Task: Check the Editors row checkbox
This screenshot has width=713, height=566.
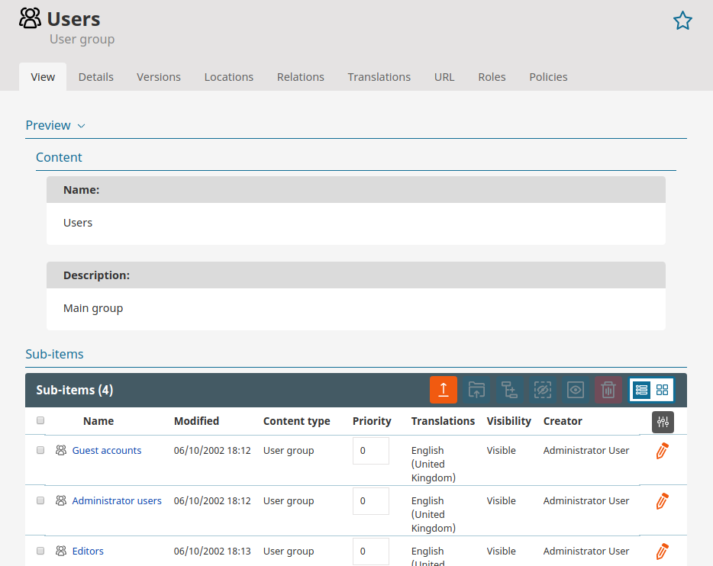Action: coord(40,551)
